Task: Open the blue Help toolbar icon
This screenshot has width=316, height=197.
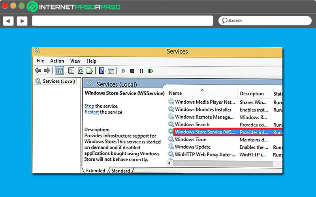Action: tap(102, 71)
